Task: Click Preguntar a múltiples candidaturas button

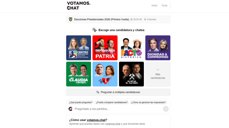Action: [118, 92]
